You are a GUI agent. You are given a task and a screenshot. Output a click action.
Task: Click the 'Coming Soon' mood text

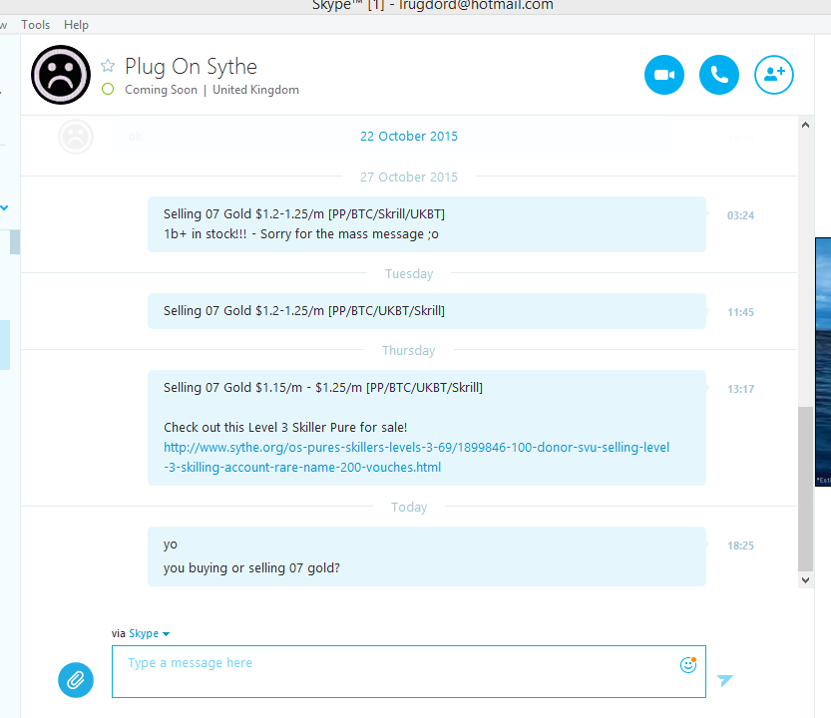coord(162,90)
